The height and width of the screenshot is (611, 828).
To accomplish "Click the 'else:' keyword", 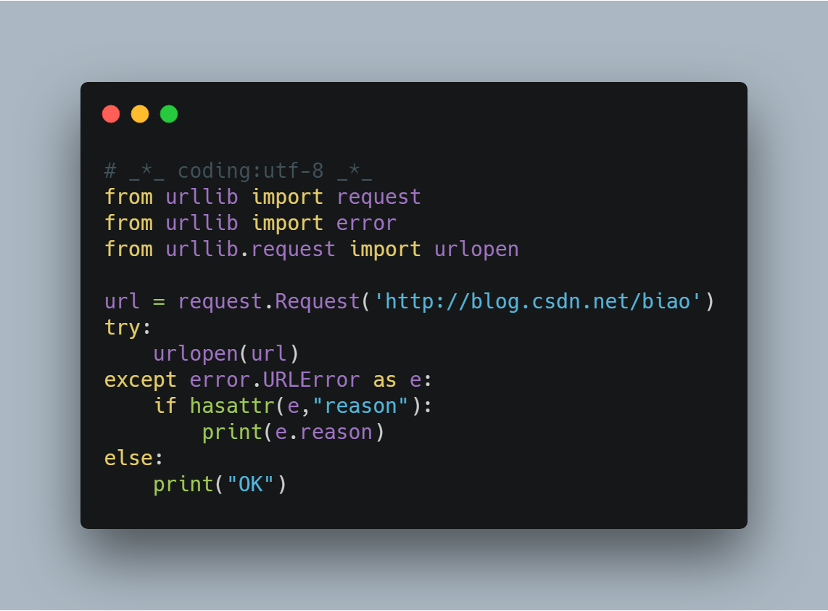I will (133, 459).
